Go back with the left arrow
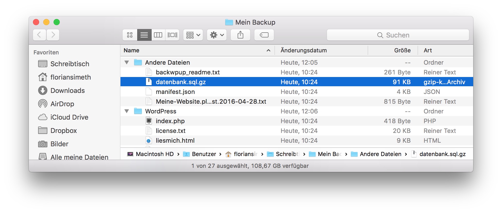Image resolution: width=502 pixels, height=213 pixels. pos(39,35)
